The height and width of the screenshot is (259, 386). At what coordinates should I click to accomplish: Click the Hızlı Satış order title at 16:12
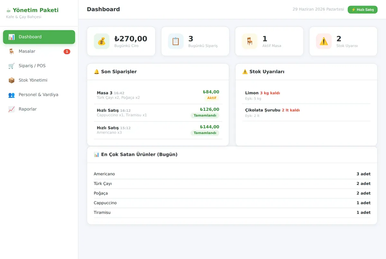click(108, 110)
